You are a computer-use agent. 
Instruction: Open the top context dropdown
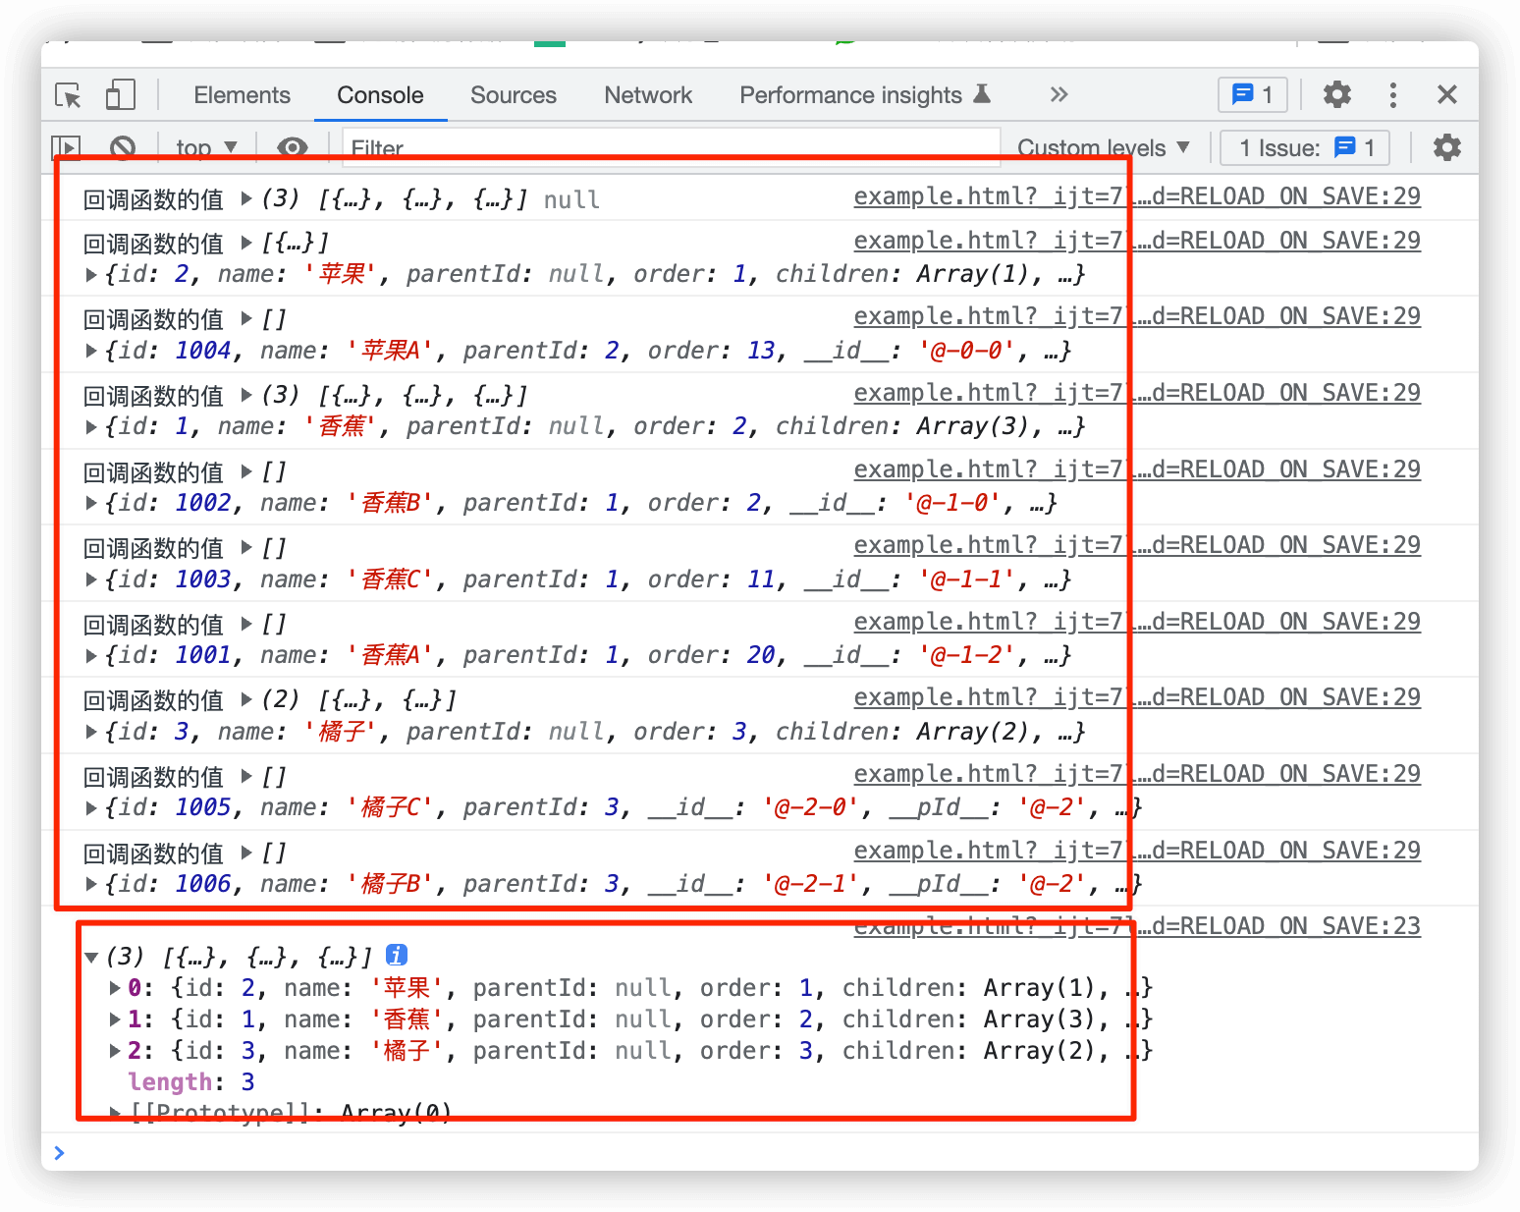pos(206,148)
